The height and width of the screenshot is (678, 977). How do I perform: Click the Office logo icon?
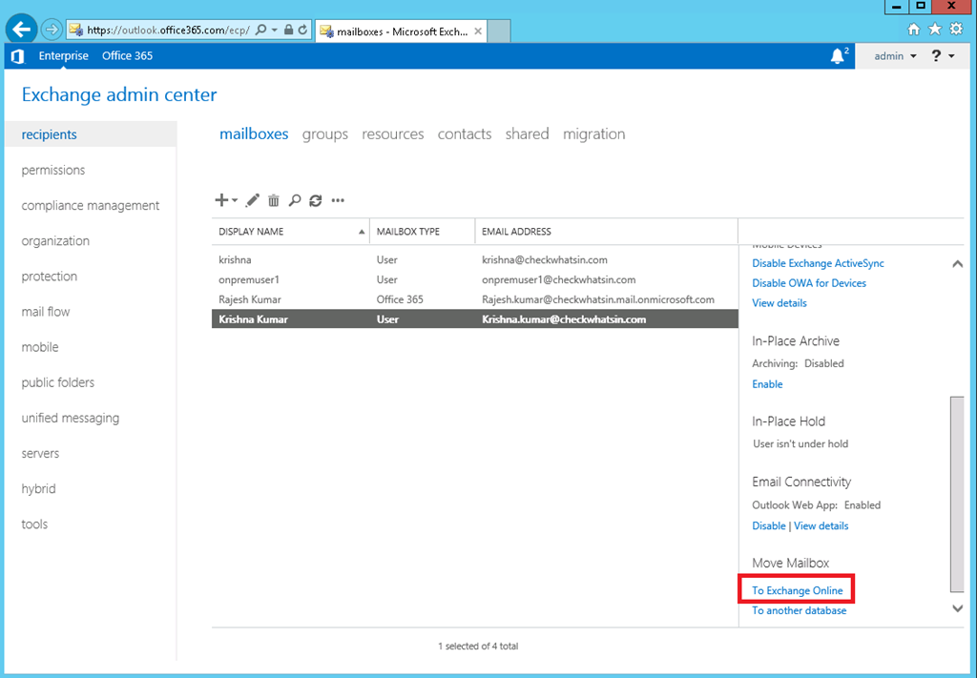(x=17, y=56)
